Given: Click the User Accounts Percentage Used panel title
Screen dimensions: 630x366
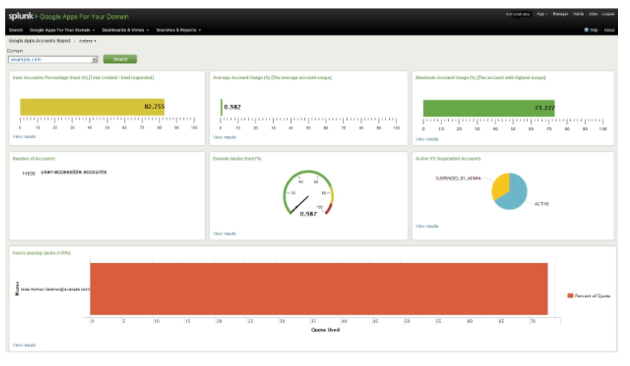Looking at the screenshot, I should coord(83,78).
